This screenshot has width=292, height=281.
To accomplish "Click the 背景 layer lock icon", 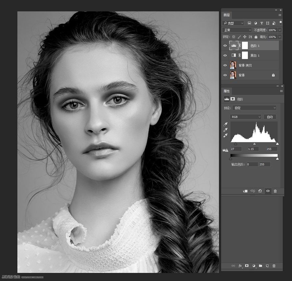I will pos(273,75).
